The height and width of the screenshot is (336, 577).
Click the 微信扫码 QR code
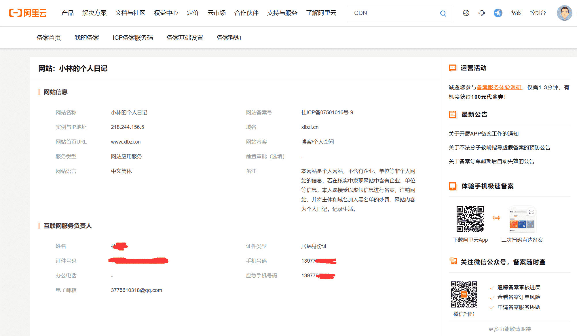pyautogui.click(x=464, y=295)
